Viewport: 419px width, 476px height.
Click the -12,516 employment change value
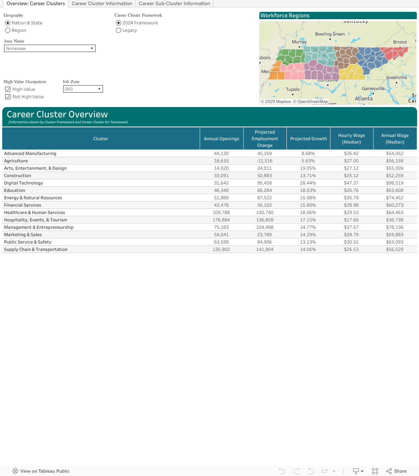pos(265,161)
